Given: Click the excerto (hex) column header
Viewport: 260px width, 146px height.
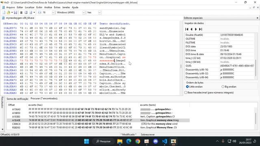Looking at the screenshot, I should tap(83, 105).
